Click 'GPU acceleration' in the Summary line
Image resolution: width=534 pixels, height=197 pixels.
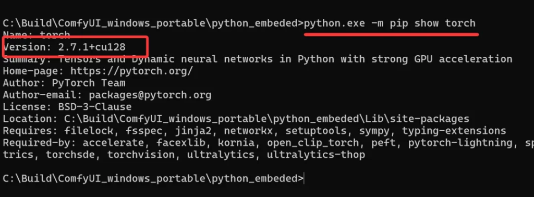point(463,59)
